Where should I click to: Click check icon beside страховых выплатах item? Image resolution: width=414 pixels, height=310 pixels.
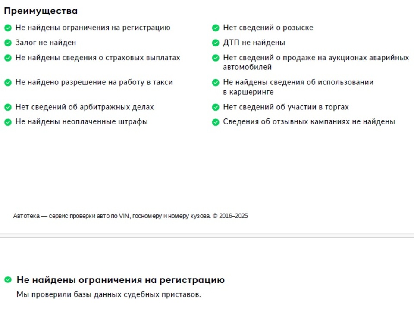pos(8,58)
